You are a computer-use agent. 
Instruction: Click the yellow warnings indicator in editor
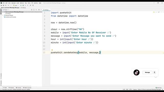(x=154, y=12)
